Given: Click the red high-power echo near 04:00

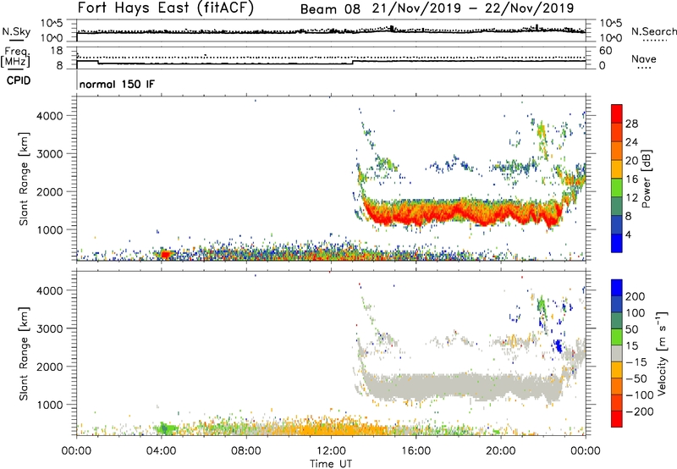Looking at the screenshot, I should (165, 254).
